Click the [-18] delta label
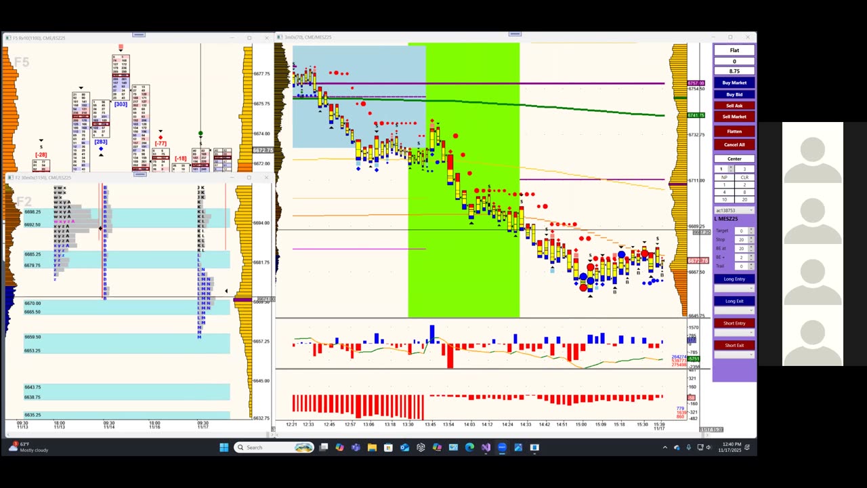 180,159
